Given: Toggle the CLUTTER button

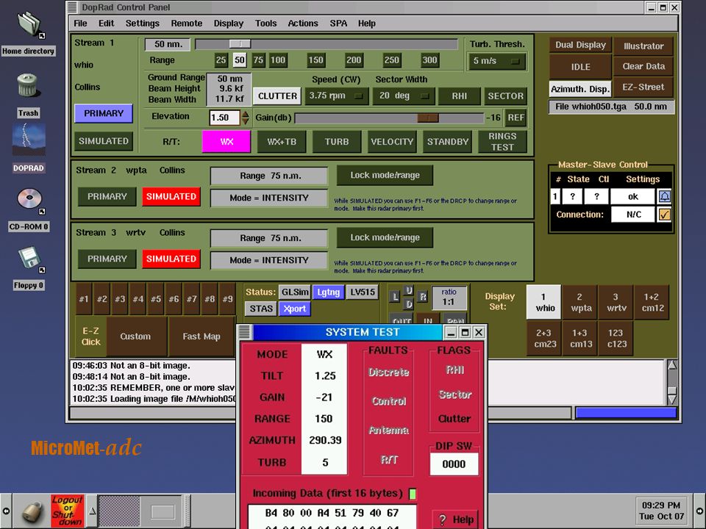Looking at the screenshot, I should click(x=277, y=96).
